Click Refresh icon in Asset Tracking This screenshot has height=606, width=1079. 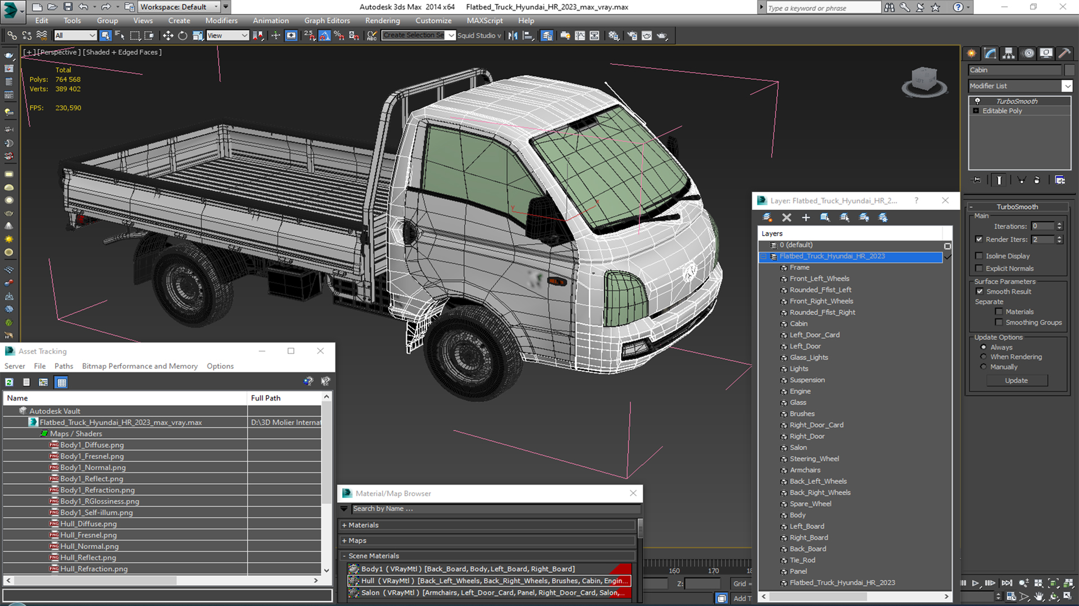[x=10, y=382]
